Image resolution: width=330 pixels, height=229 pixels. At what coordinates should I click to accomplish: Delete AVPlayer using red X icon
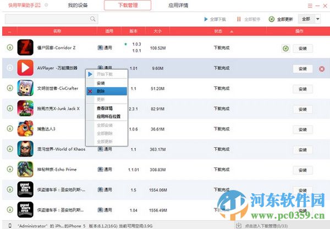322,69
